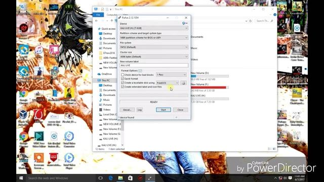Click the disc icon to select ISO image

click(183, 83)
